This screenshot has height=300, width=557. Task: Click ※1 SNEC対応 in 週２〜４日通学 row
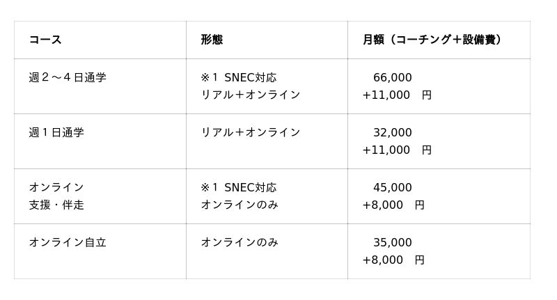239,77
